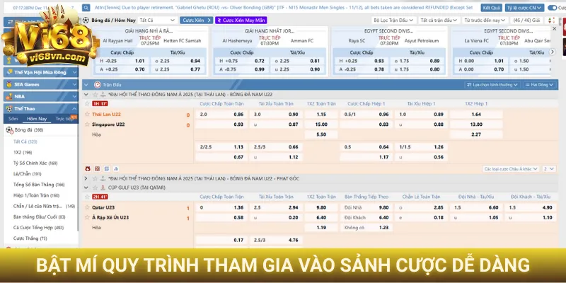
Task: Open the Lựa chọn bình thường dropdown
Action: click(x=492, y=85)
